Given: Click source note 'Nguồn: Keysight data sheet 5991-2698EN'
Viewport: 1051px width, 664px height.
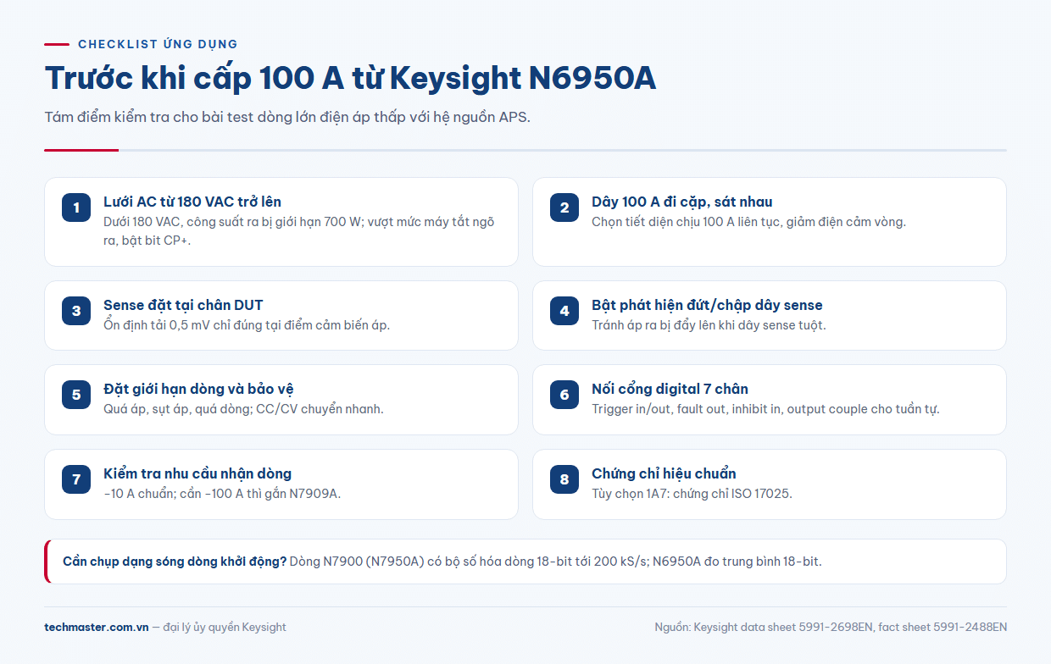Looking at the screenshot, I should (x=763, y=628).
